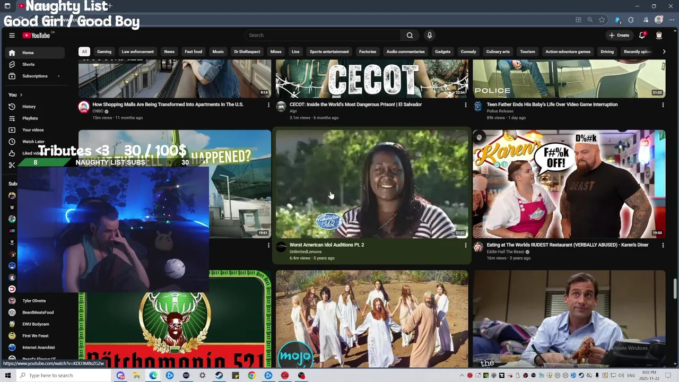Select the Music filter chip
Screen dimensions: 679x382
click(x=218, y=51)
